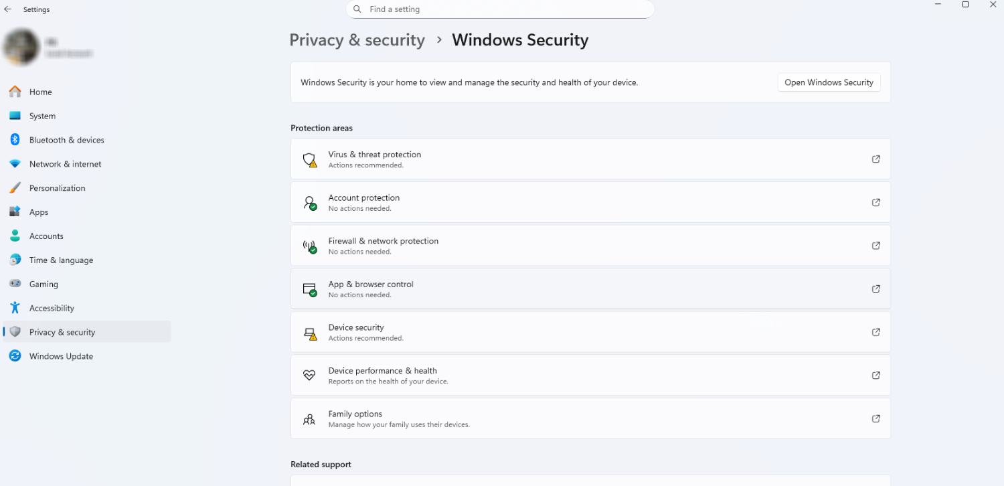The image size is (1004, 486).
Task: Open System settings category
Action: 87,116
